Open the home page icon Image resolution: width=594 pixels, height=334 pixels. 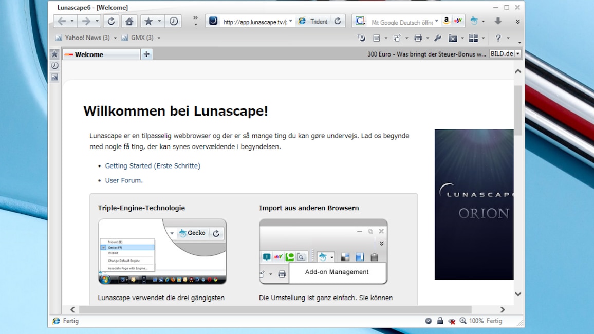coord(129,21)
